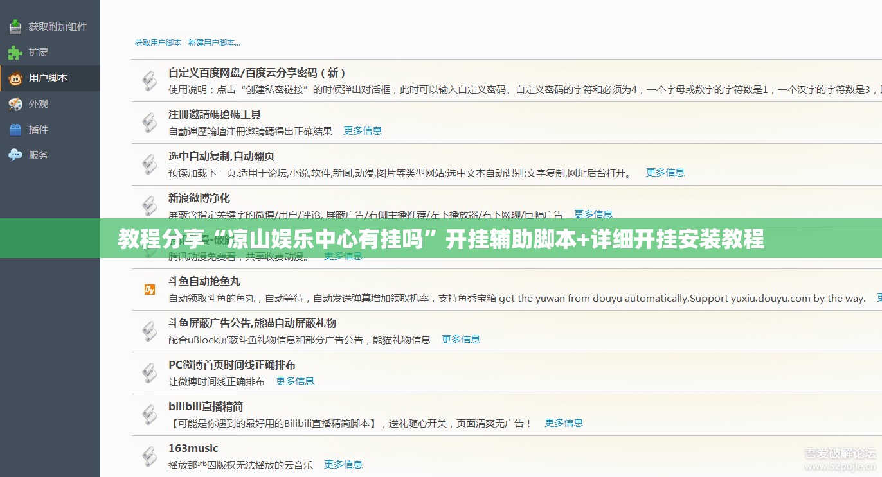
Task: Open 更多信息 for 选中自动复制,自动翻页
Action: (x=665, y=173)
